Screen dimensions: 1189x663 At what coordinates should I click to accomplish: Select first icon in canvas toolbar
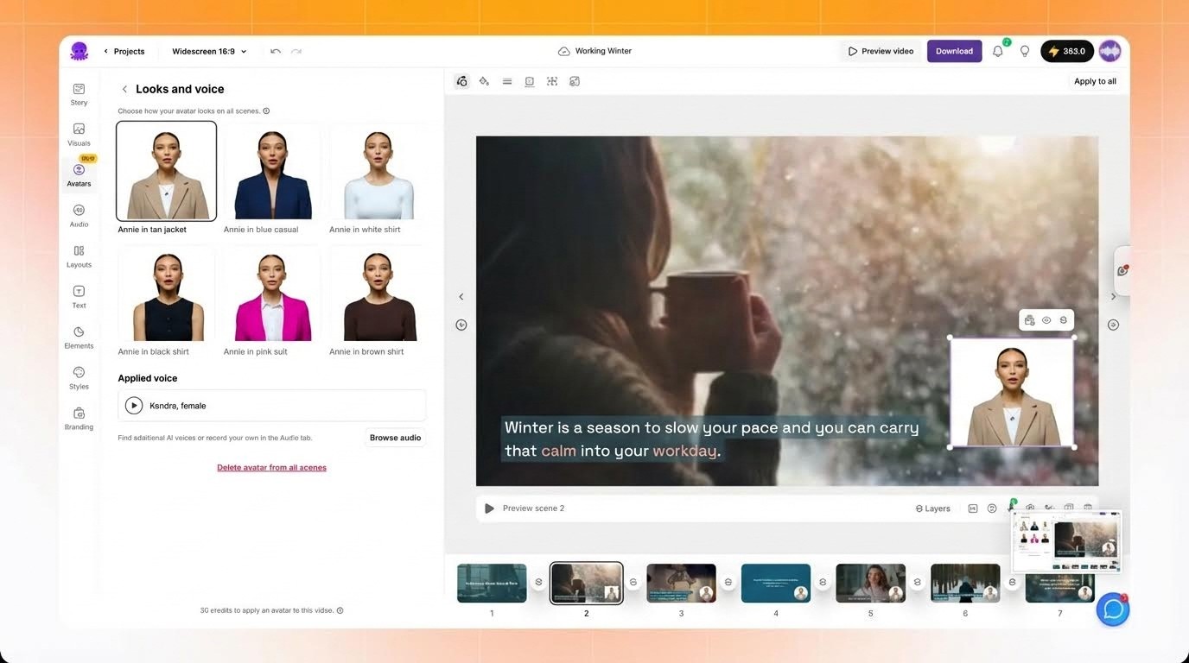click(x=462, y=81)
